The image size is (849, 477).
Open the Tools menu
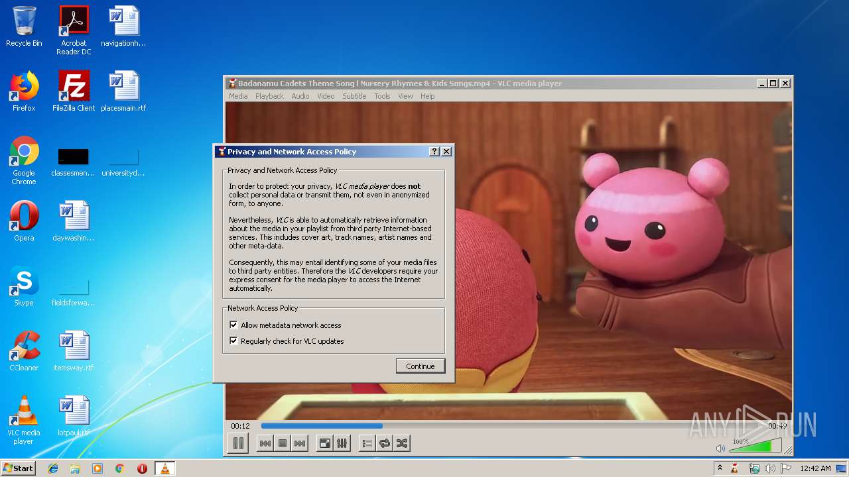click(382, 96)
